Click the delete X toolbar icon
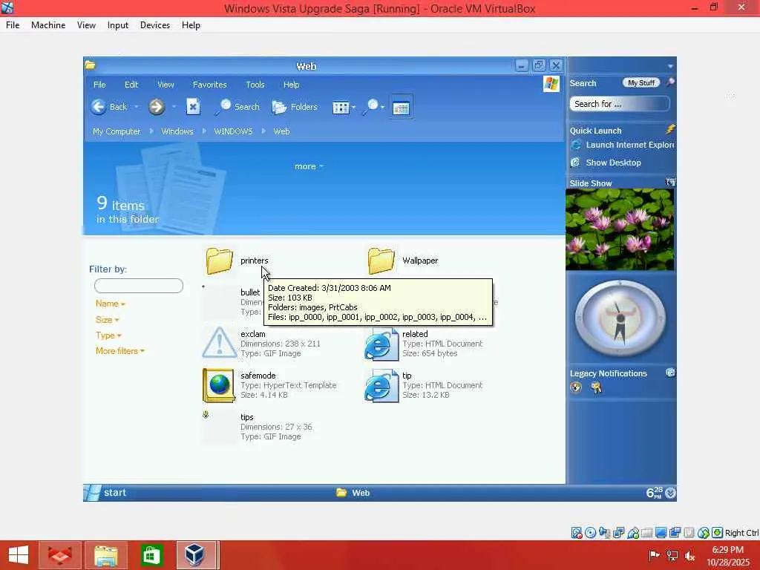The width and height of the screenshot is (760, 570). tap(193, 107)
